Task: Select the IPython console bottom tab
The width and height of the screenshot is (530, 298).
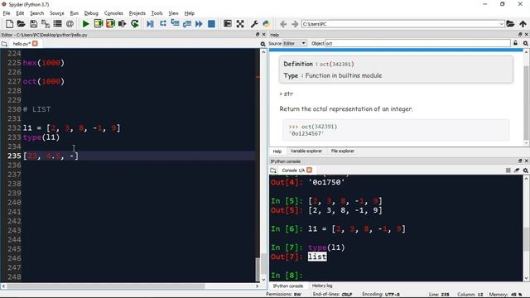Action: (x=288, y=286)
